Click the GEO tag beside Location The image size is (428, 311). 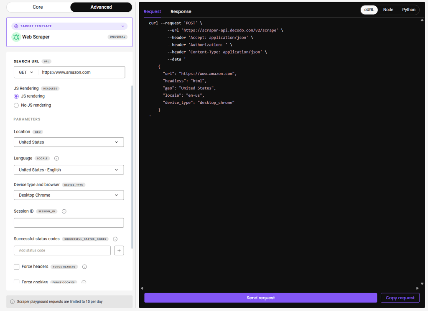click(38, 132)
